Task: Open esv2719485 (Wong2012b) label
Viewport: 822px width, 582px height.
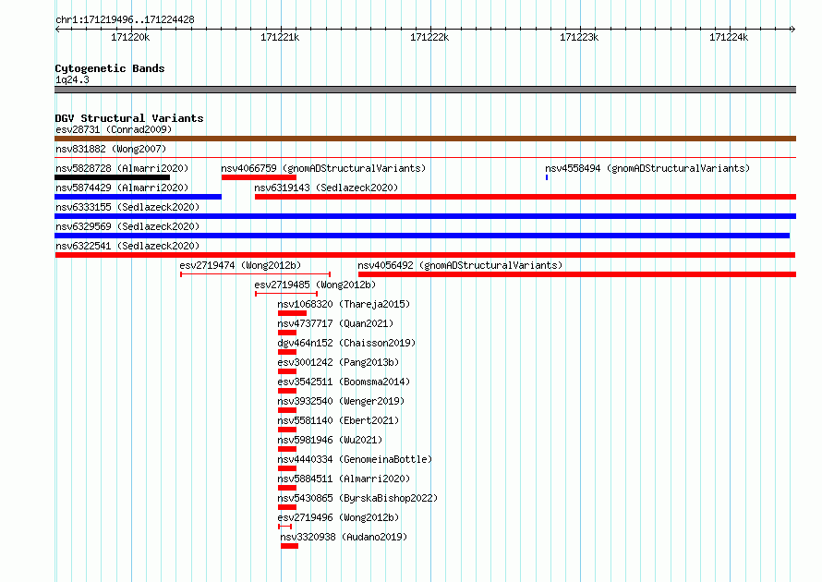Action: [315, 285]
